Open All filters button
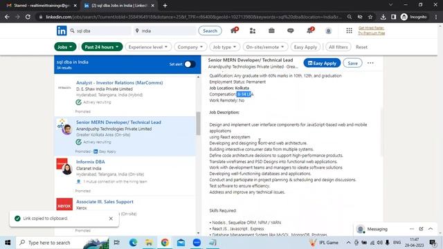 point(338,47)
